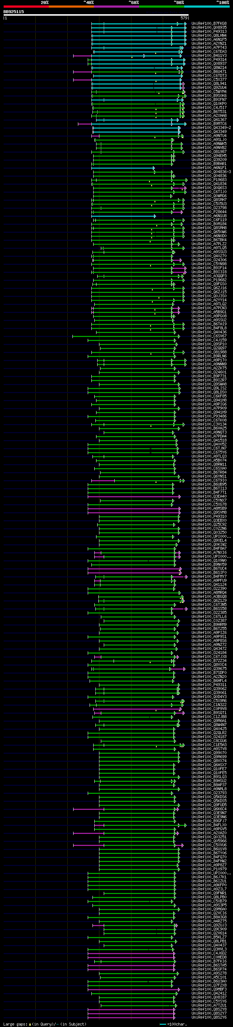Select the UniRef100_Q0Q6S3 label

coord(209,188)
